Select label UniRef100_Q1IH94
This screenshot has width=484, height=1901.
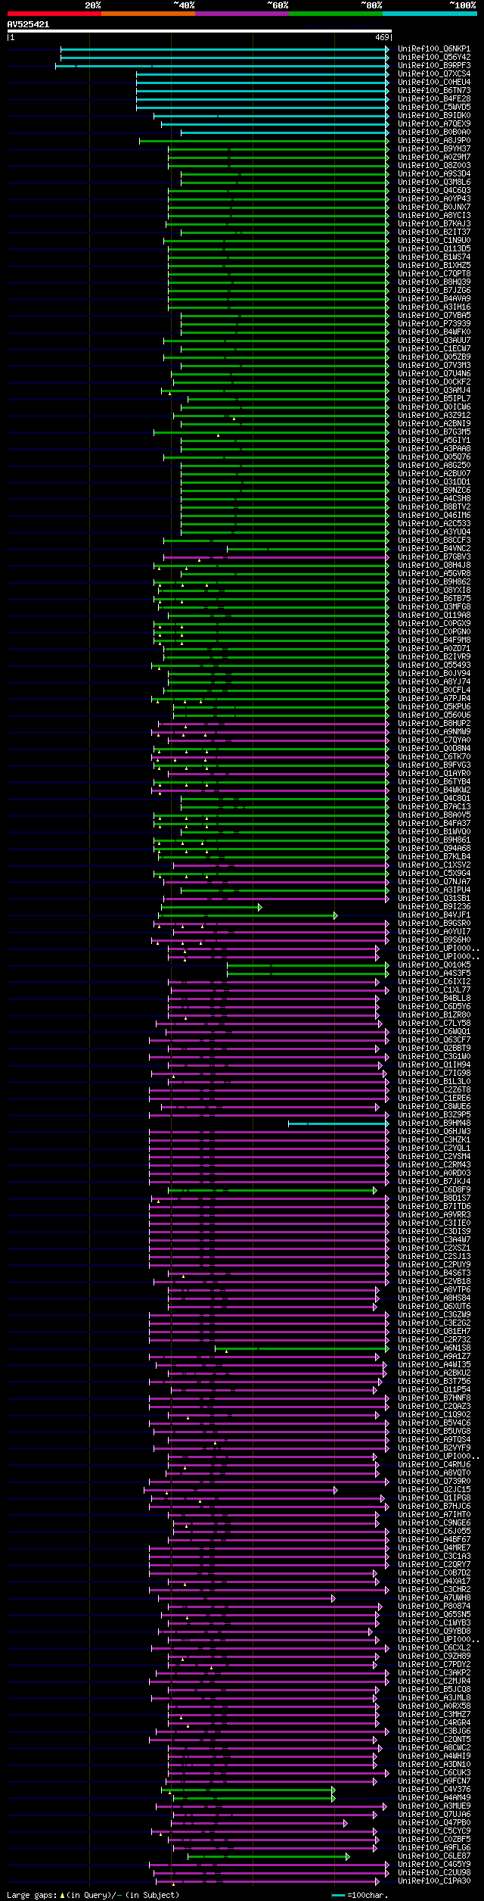[x=434, y=1065]
